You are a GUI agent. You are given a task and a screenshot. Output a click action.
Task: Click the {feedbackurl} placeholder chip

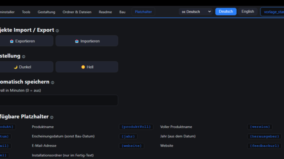tap(264, 146)
